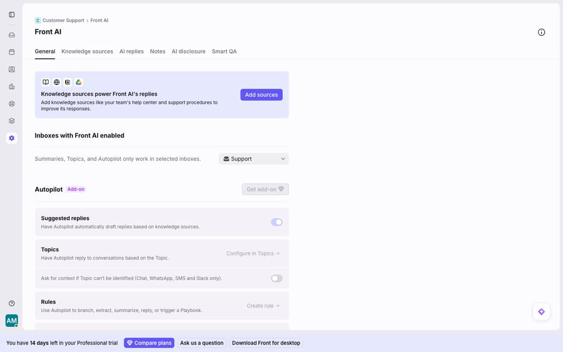The height and width of the screenshot is (352, 563).
Task: Open the Calendar icon in sidebar
Action: coord(11,52)
